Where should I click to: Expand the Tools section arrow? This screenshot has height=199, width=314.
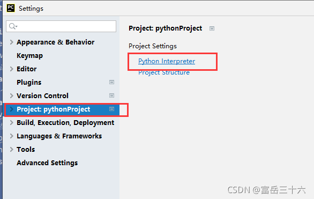pyautogui.click(x=12, y=150)
